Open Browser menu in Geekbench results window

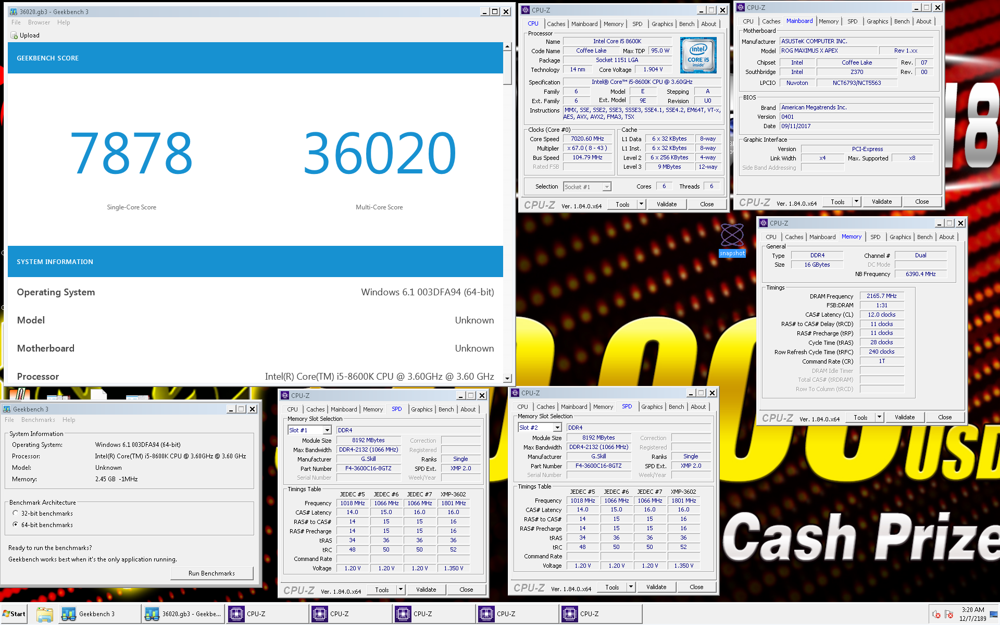[39, 22]
